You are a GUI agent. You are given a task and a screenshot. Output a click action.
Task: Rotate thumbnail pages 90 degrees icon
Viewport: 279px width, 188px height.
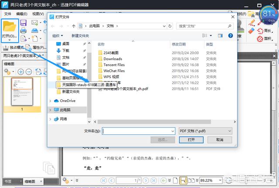point(38,72)
